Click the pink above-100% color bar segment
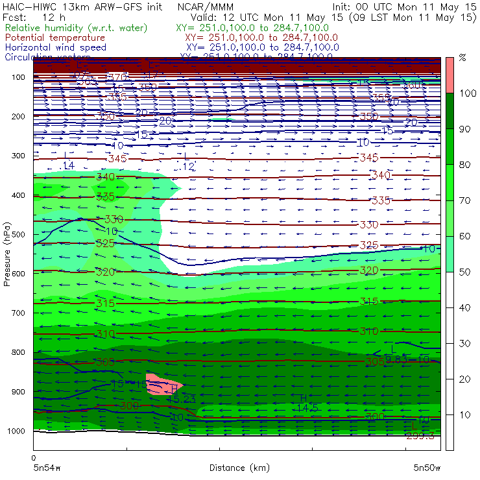 pos(450,75)
